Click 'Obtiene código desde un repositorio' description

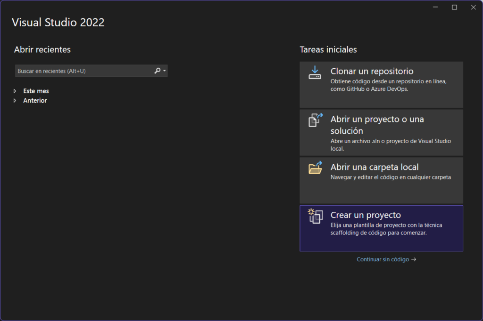(389, 85)
